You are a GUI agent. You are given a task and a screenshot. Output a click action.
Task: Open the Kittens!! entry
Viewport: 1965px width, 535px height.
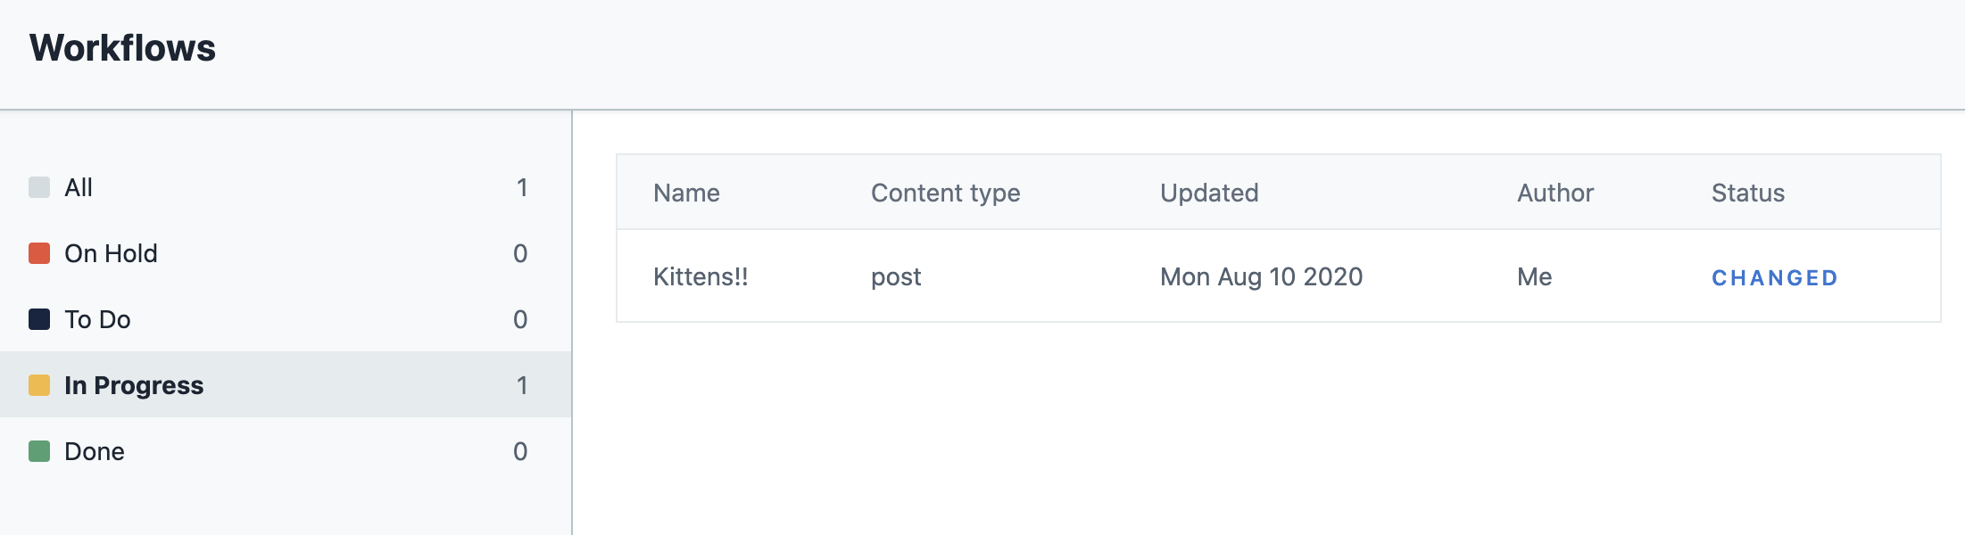(701, 276)
